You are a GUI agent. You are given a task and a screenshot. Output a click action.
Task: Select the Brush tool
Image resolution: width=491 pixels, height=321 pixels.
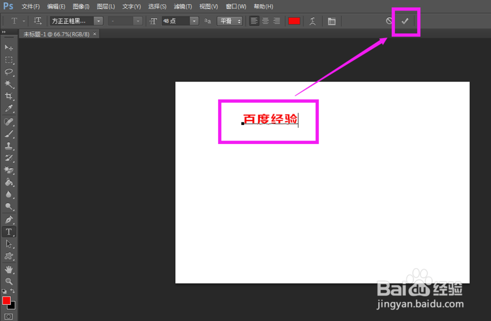(7, 133)
